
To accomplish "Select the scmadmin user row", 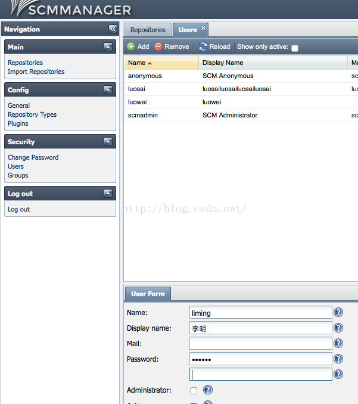I will pyautogui.click(x=241, y=115).
